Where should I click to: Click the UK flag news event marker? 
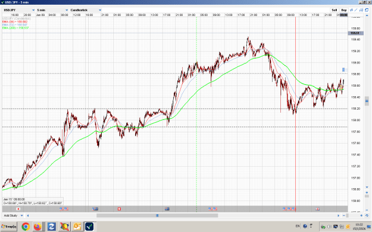tap(317, 209)
